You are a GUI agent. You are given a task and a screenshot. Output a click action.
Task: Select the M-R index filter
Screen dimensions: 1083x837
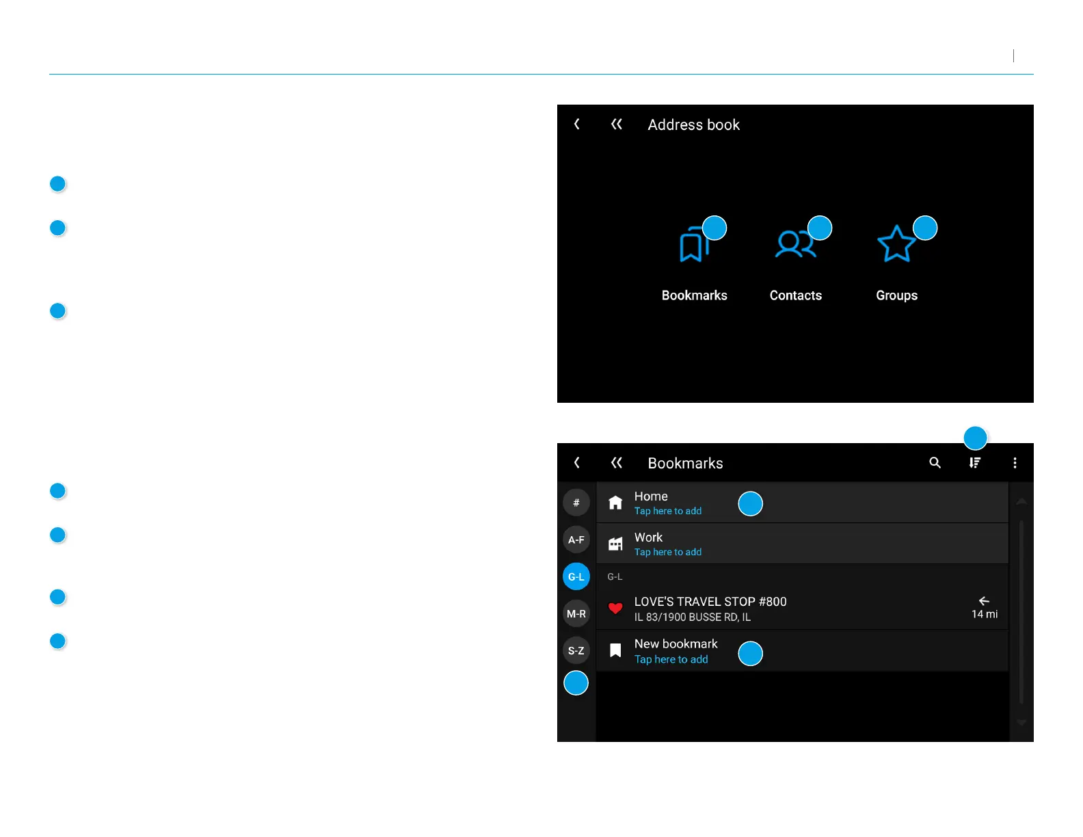[x=576, y=613]
